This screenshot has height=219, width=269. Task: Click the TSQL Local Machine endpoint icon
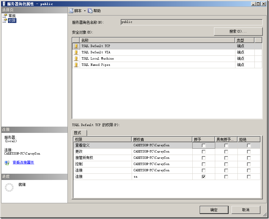pos(76,58)
